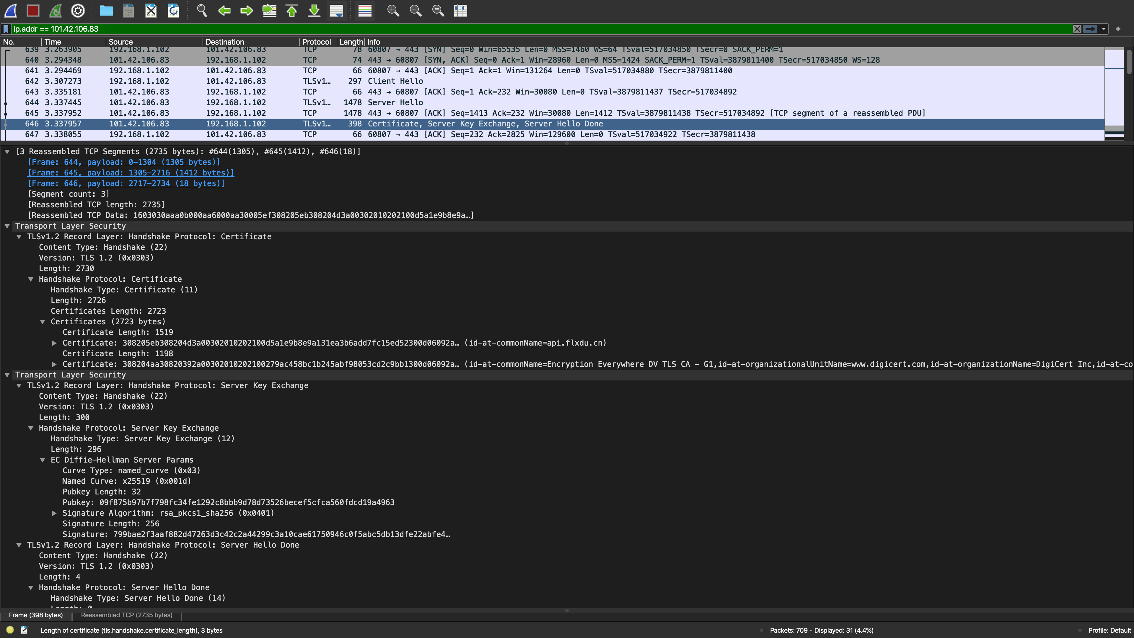Viewport: 1134px width, 638px height.
Task: Expand the api.flxdu.cn certificate
Action: click(54, 343)
